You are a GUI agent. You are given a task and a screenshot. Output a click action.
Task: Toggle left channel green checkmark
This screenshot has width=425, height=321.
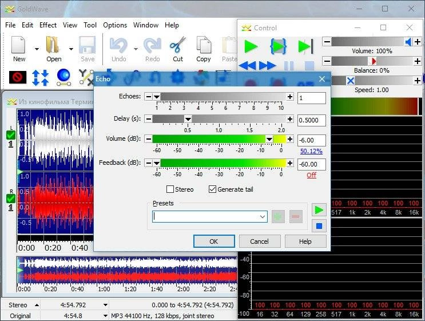[11, 134]
